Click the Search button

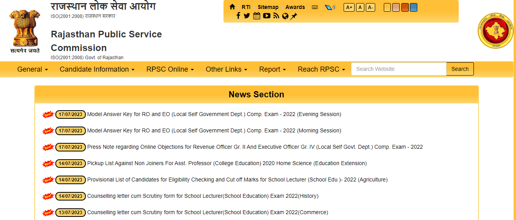(x=460, y=69)
